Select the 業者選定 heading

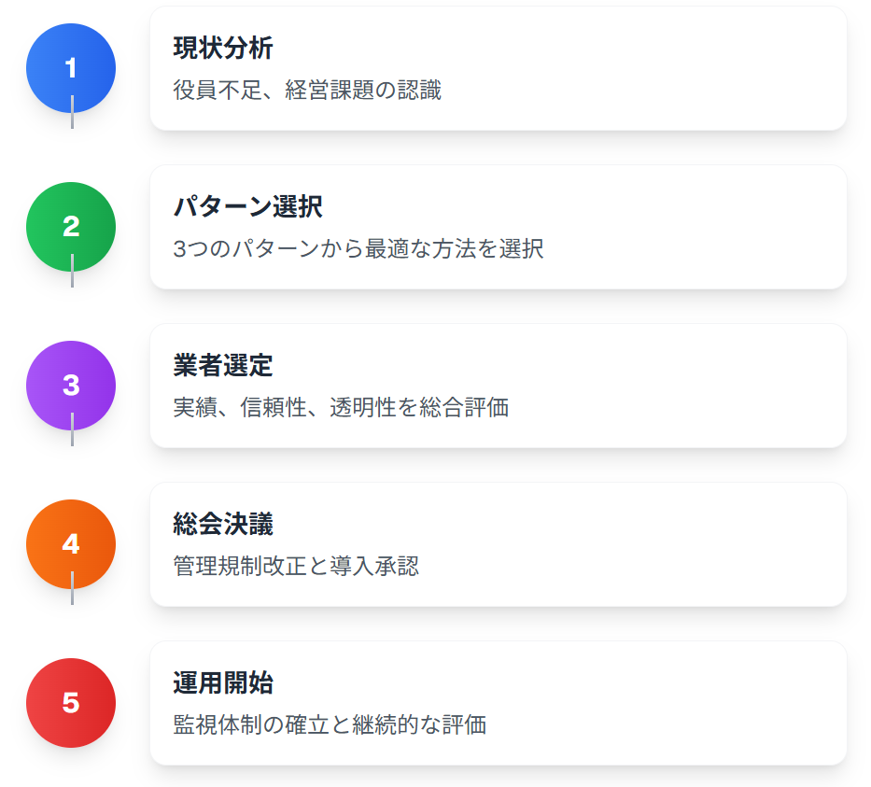click(223, 365)
